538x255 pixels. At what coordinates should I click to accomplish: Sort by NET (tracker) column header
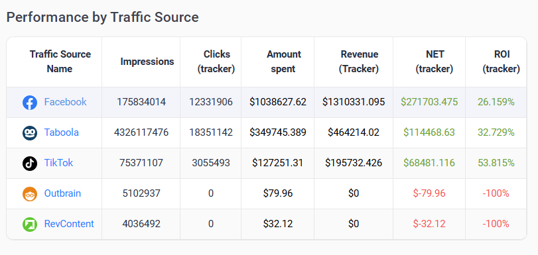click(x=435, y=62)
